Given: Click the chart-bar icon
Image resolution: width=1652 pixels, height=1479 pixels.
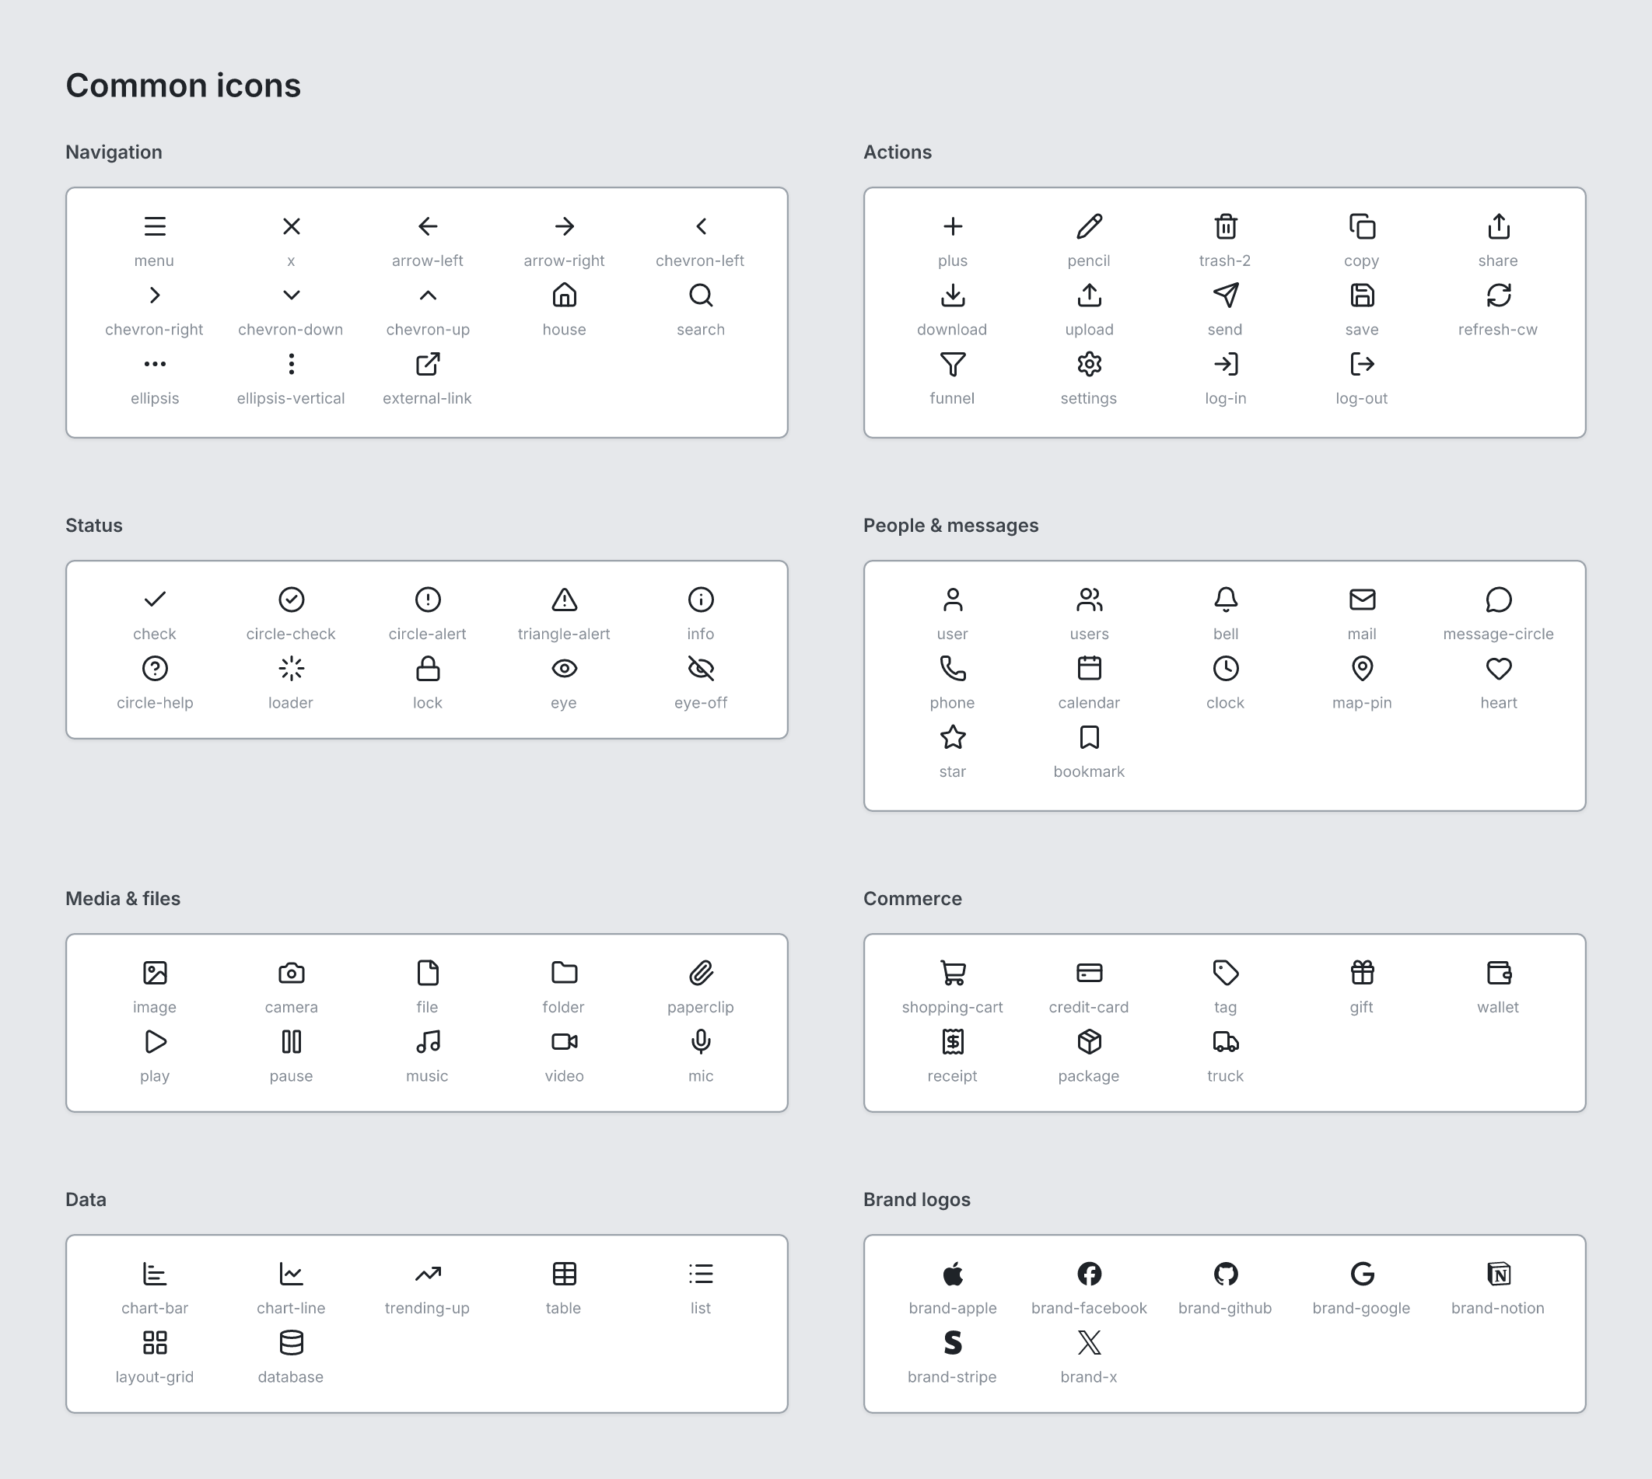Looking at the screenshot, I should click(x=155, y=1274).
